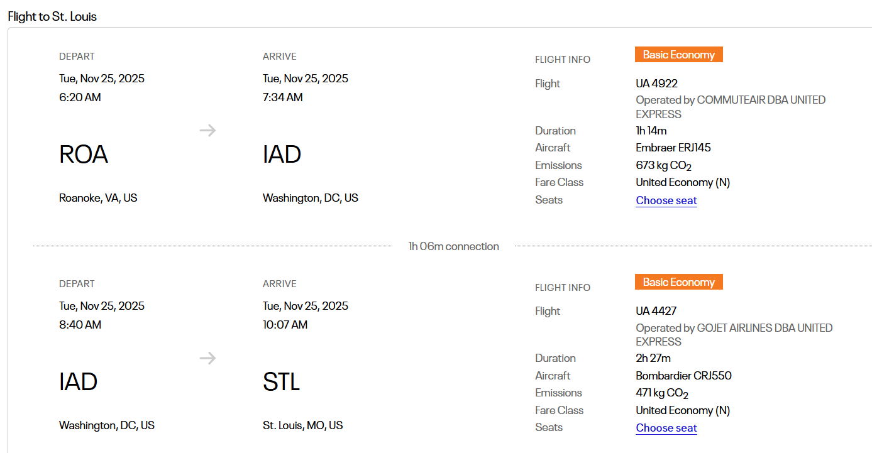Click Bombardier CRJ550 aircraft text
The height and width of the screenshot is (453, 872).
[x=683, y=376]
